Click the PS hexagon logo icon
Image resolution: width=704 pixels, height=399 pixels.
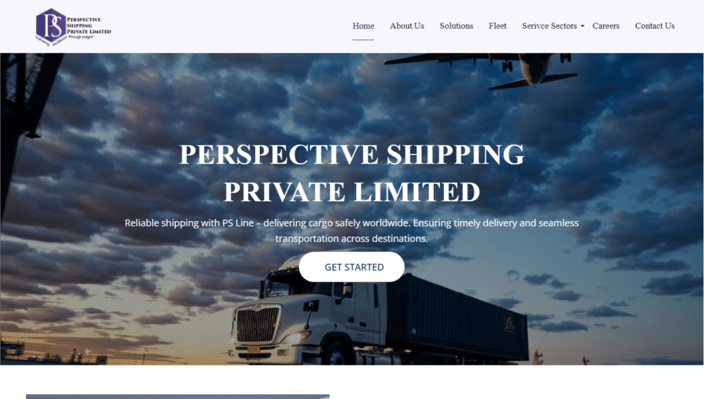[x=51, y=25]
